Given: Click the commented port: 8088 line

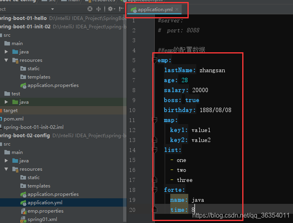Looking at the screenshot, I should [179, 30].
